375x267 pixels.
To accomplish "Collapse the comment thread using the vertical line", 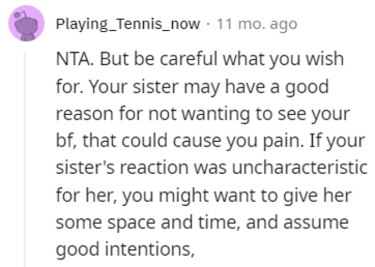I will pyautogui.click(x=25, y=159).
